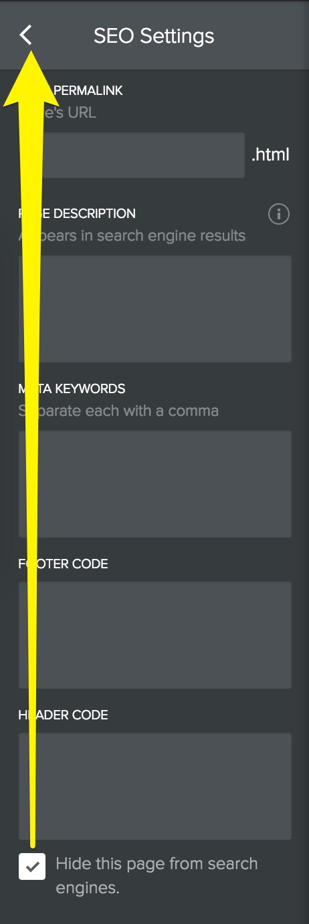Go back using the header arrow

click(x=26, y=35)
